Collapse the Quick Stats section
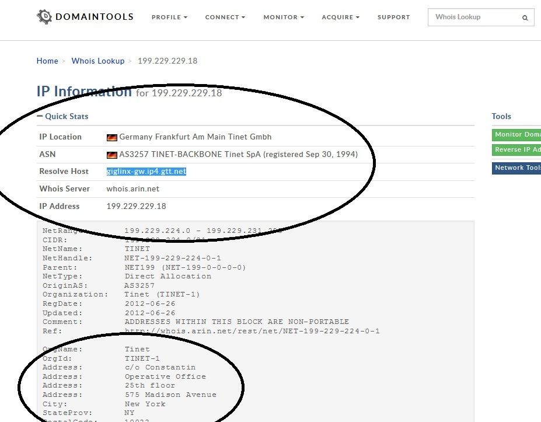The height and width of the screenshot is (422, 541). point(62,116)
